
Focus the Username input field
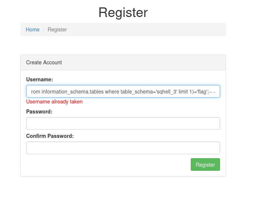[x=123, y=91]
